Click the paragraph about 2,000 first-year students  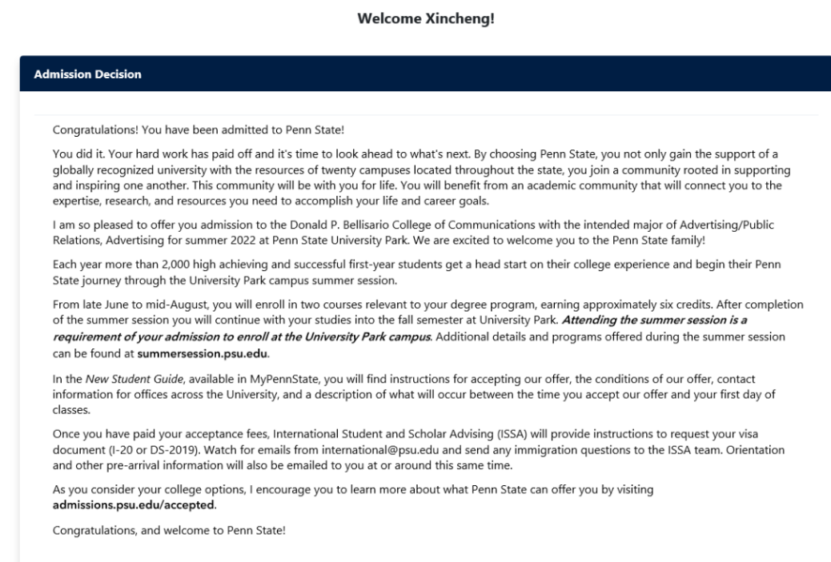click(416, 272)
